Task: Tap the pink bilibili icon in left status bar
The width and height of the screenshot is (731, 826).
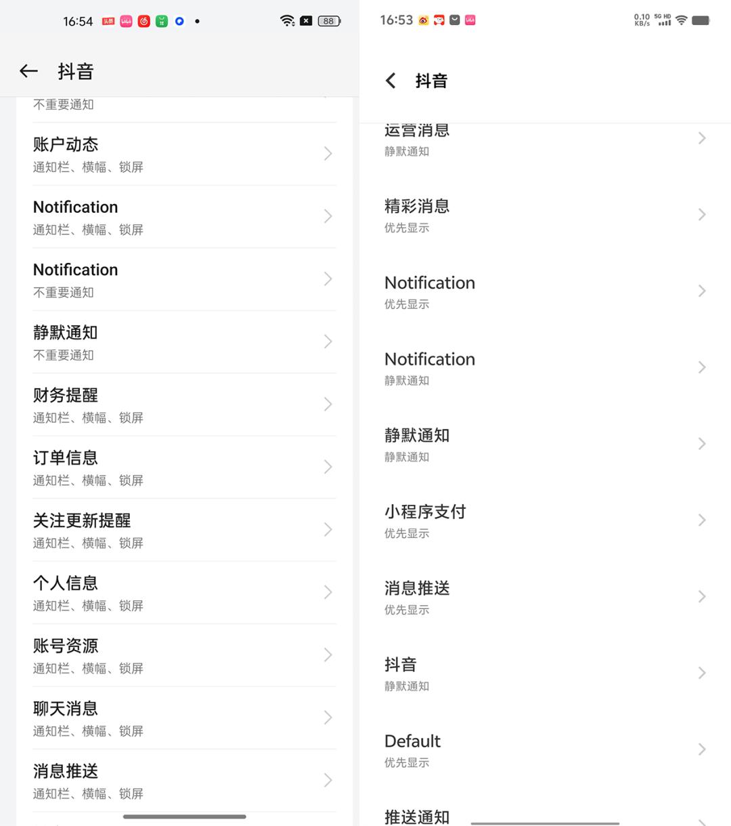Action: click(126, 21)
